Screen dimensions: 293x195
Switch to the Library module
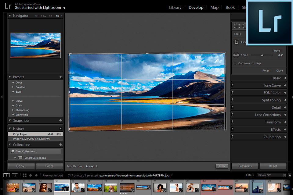point(175,7)
